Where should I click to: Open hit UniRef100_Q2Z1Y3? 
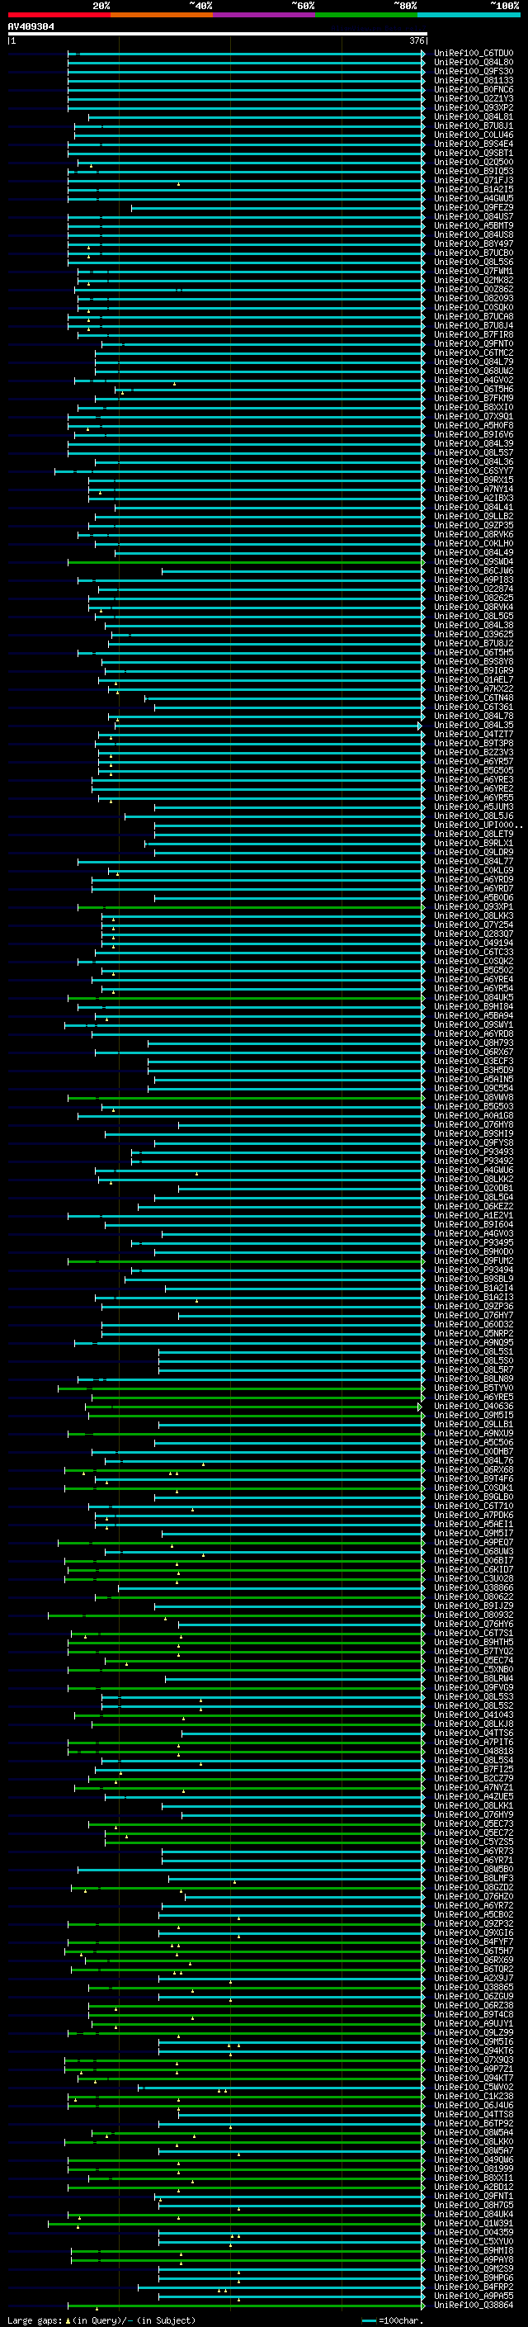click(473, 98)
